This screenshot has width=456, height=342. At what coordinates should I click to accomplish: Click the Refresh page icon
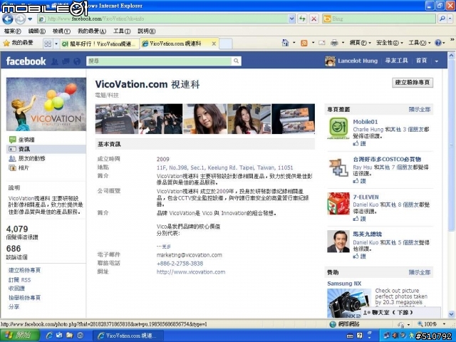coord(302,19)
